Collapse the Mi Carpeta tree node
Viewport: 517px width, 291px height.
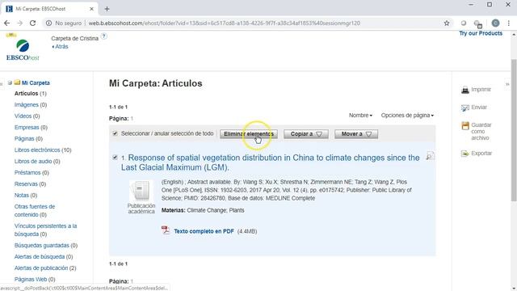click(x=10, y=82)
